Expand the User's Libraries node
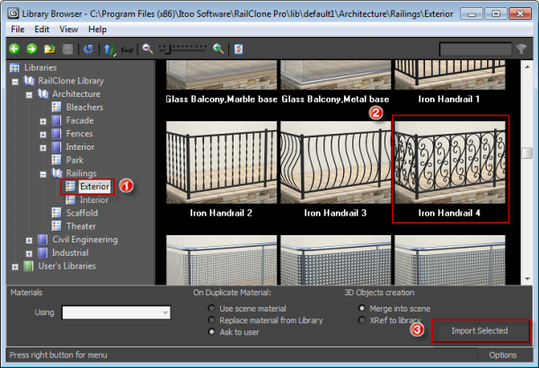539x368 pixels. click(15, 267)
